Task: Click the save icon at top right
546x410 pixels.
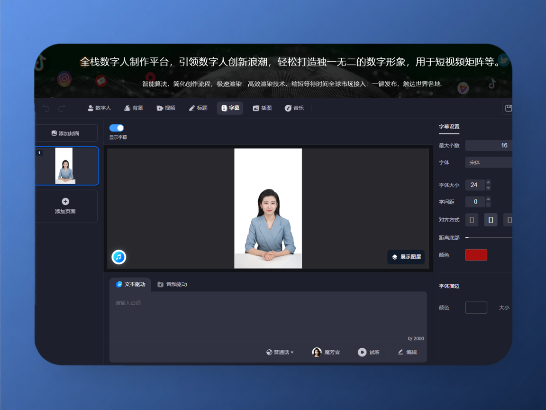Action: 508,108
